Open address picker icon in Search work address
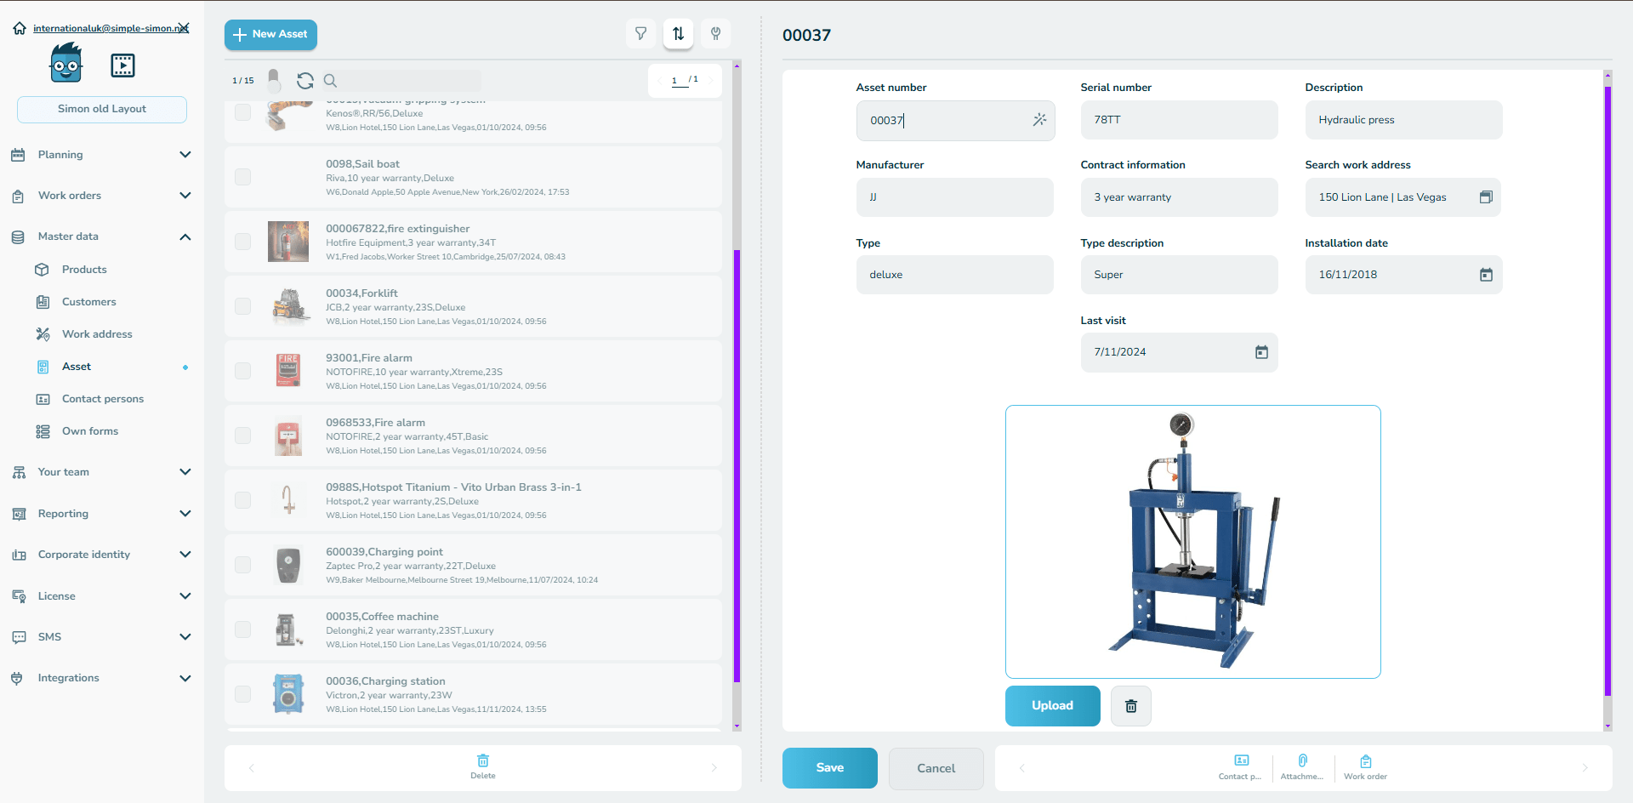Viewport: 1633px width, 803px height. coord(1486,197)
